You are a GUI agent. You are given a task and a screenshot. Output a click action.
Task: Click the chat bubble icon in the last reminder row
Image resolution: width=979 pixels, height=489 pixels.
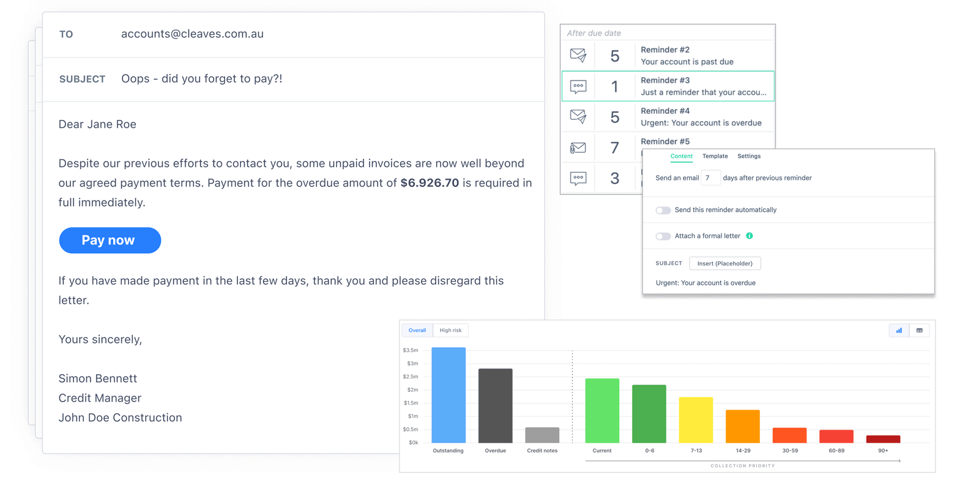[x=578, y=178]
